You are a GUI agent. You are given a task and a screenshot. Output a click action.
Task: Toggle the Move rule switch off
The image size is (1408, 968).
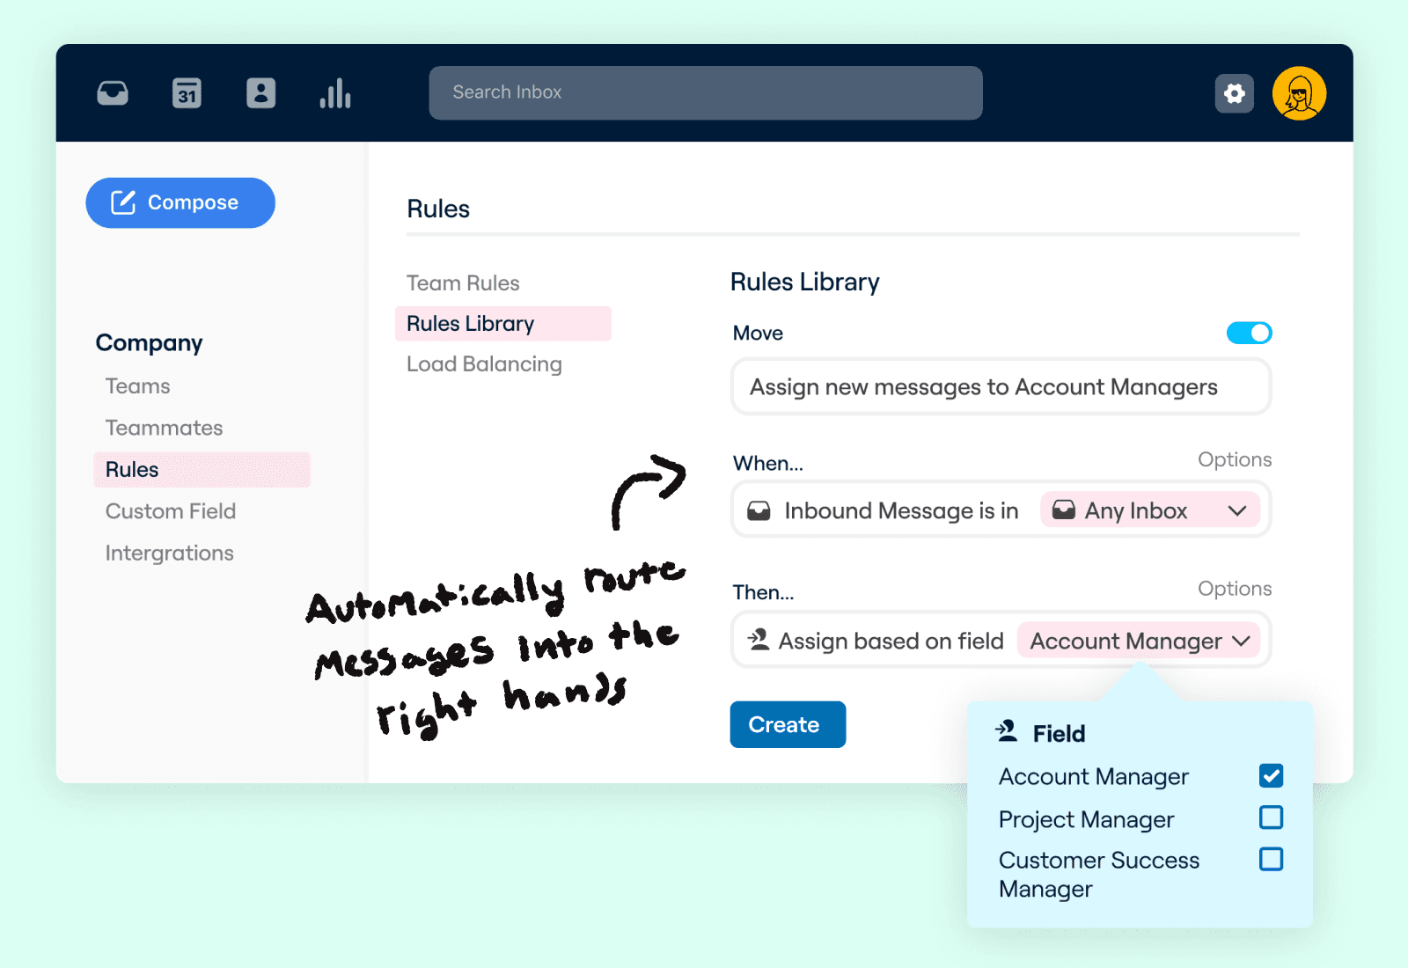click(x=1249, y=333)
